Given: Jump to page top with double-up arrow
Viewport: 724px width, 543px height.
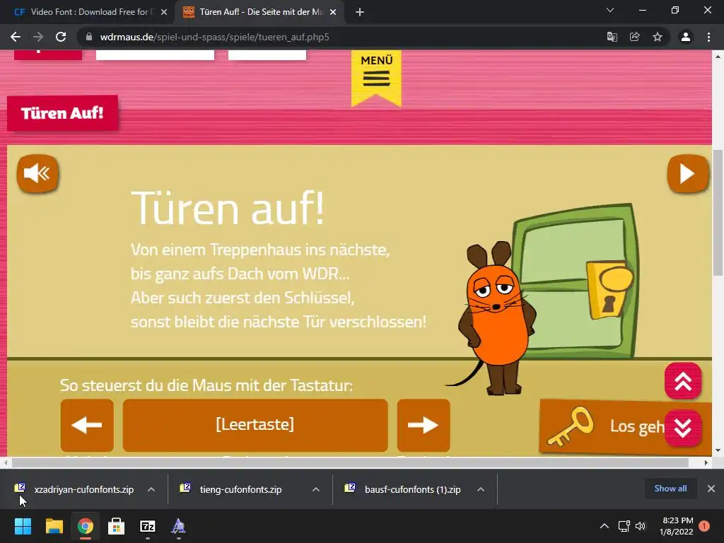Looking at the screenshot, I should pyautogui.click(x=683, y=381).
